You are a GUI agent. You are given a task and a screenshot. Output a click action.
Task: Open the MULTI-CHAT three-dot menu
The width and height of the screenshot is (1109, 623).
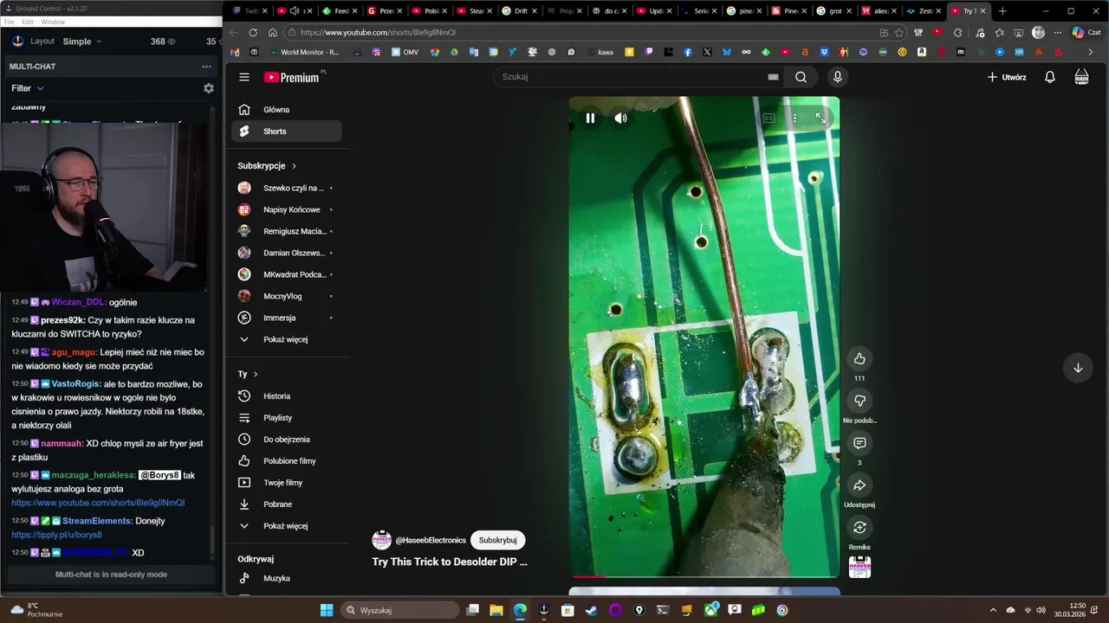pyautogui.click(x=206, y=67)
